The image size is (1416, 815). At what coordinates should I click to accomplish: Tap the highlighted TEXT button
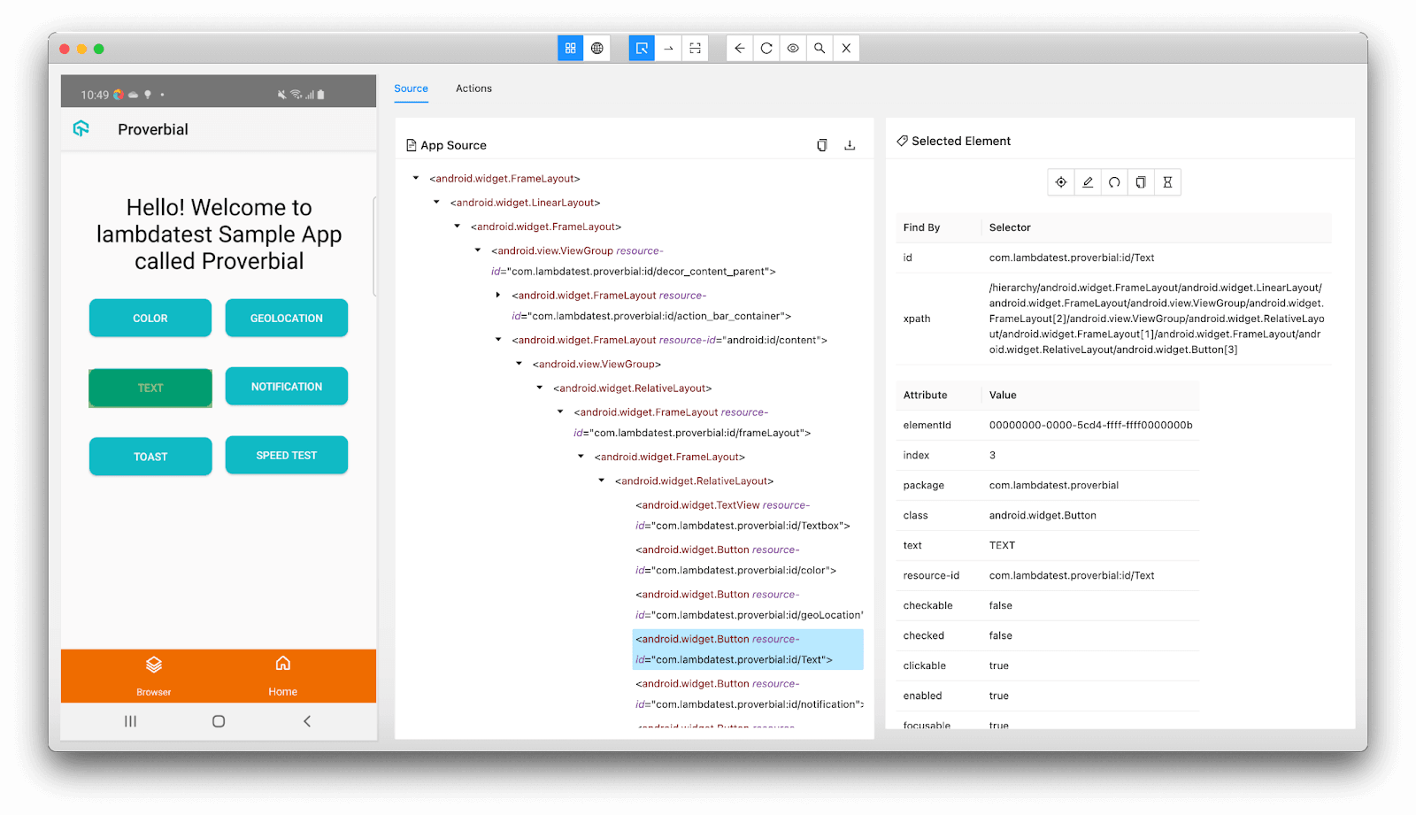150,388
